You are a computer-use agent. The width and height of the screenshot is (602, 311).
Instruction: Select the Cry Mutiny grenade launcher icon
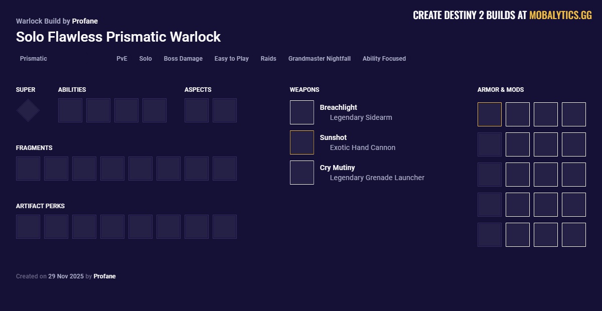coord(302,172)
